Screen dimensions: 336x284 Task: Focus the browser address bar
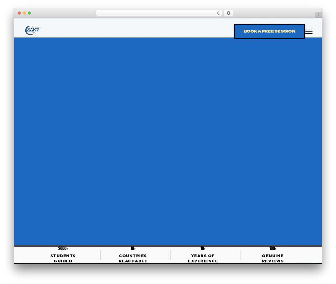(159, 13)
